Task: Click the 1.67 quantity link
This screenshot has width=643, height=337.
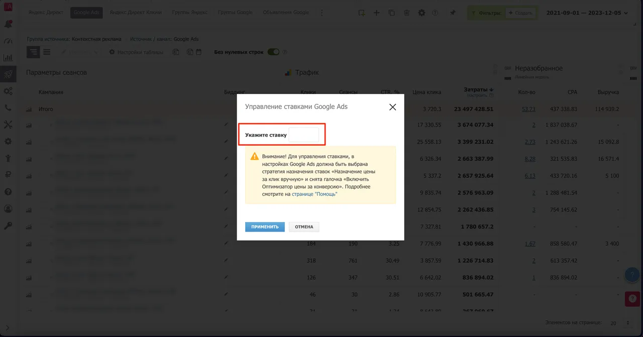Action: click(x=530, y=244)
